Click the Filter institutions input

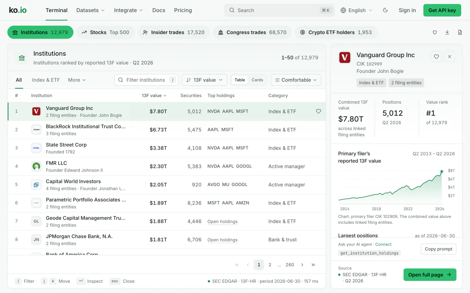[x=146, y=80]
